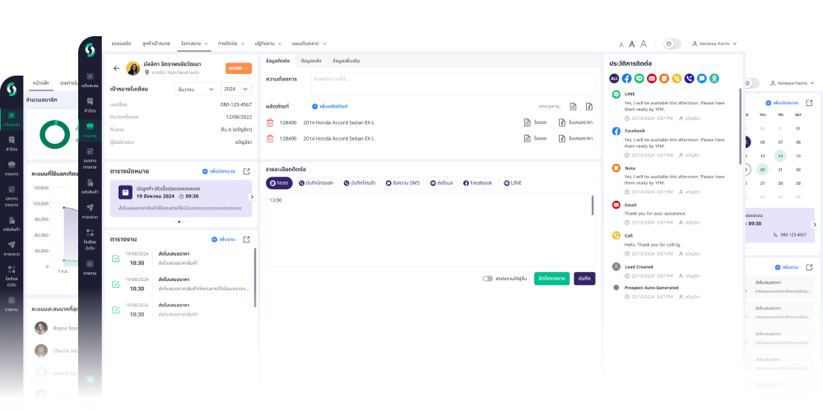Screen dimensions: 823x411
Task: Click the back arrow beside the customer photo
Action: click(116, 68)
